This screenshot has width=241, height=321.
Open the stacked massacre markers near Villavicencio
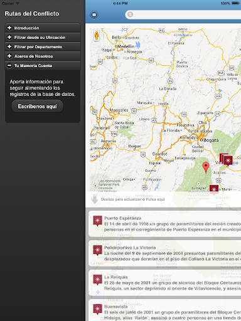pyautogui.click(x=226, y=160)
